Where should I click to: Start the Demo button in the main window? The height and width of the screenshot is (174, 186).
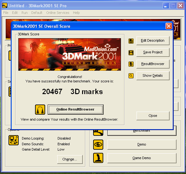142,144
